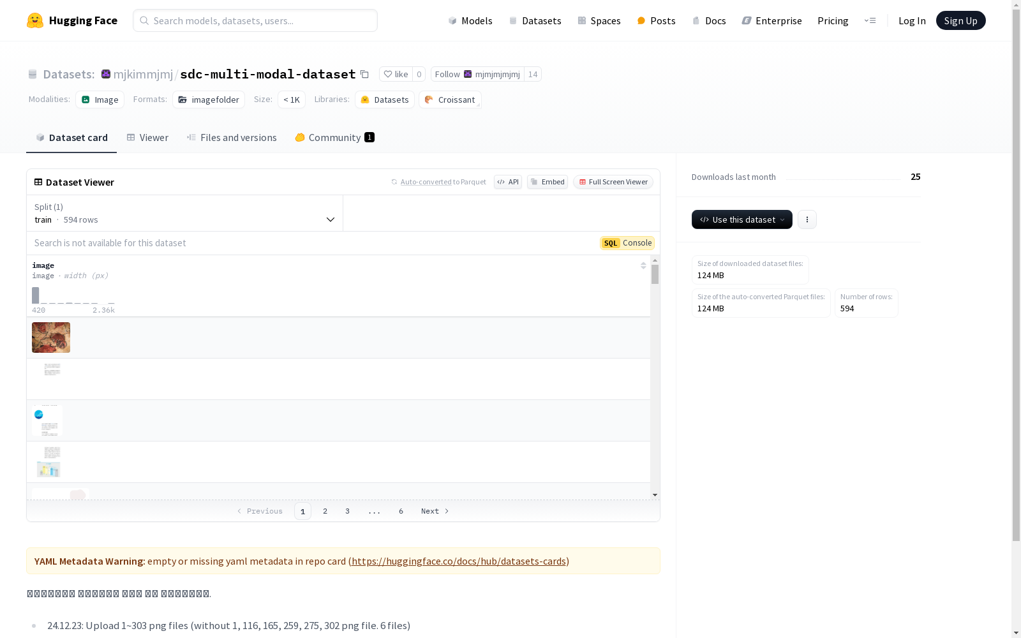This screenshot has width=1021, height=638.
Task: Click the mjkimmjmj avatar icon
Action: coord(106,74)
